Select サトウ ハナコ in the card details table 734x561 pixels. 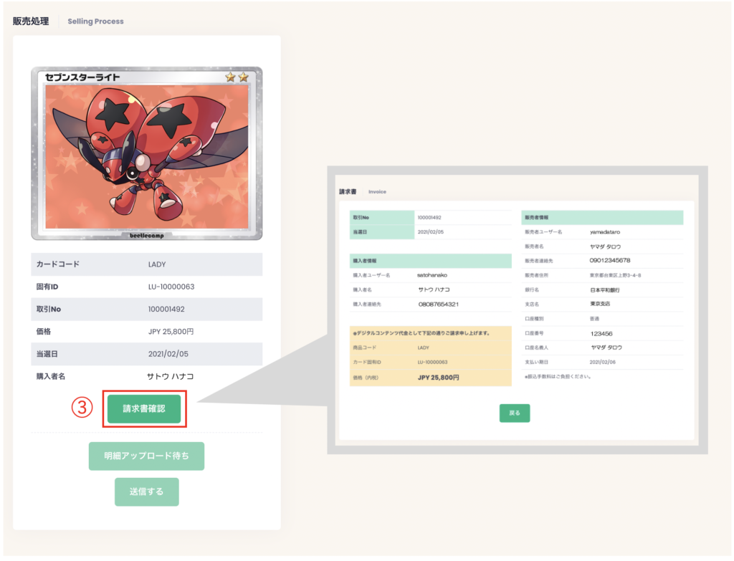[x=171, y=377]
